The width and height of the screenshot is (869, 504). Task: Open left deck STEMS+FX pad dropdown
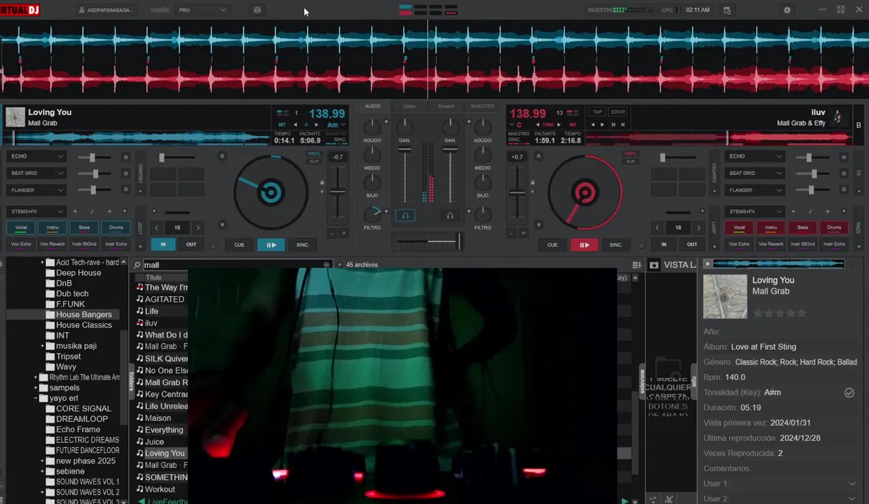36,211
